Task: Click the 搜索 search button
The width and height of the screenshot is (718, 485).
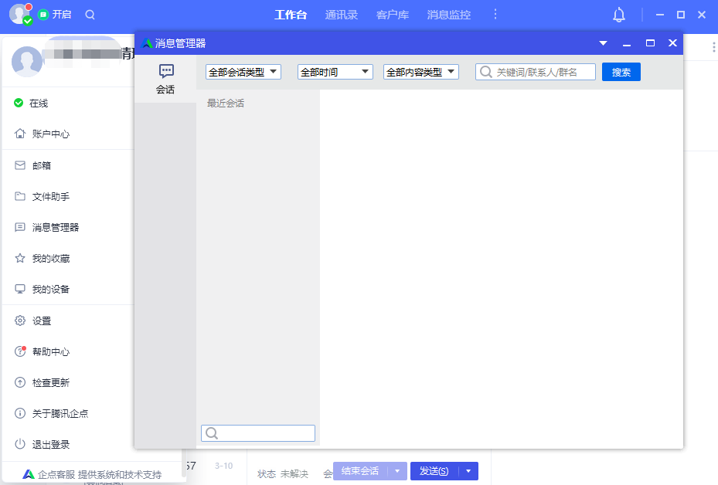Action: pyautogui.click(x=621, y=71)
